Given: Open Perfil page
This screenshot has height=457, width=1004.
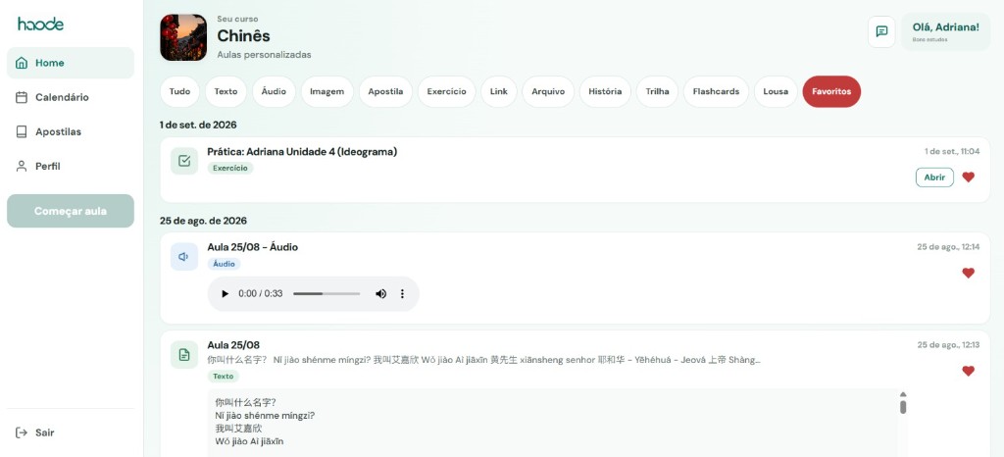Looking at the screenshot, I should [x=71, y=167].
